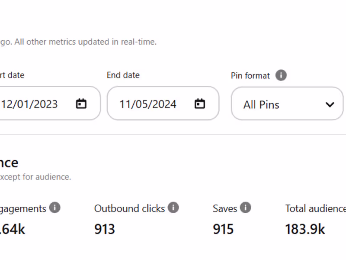Click the Pin format label text
This screenshot has height=260, width=346.
click(250, 75)
